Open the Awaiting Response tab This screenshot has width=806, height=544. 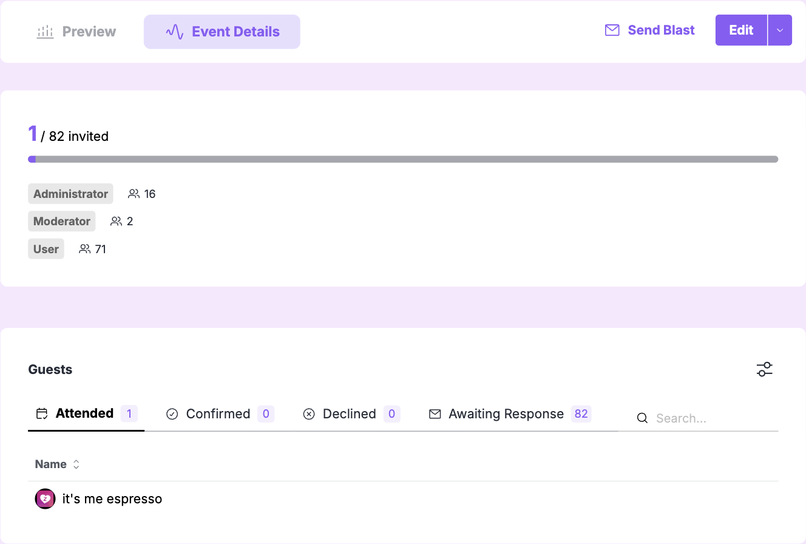point(510,414)
